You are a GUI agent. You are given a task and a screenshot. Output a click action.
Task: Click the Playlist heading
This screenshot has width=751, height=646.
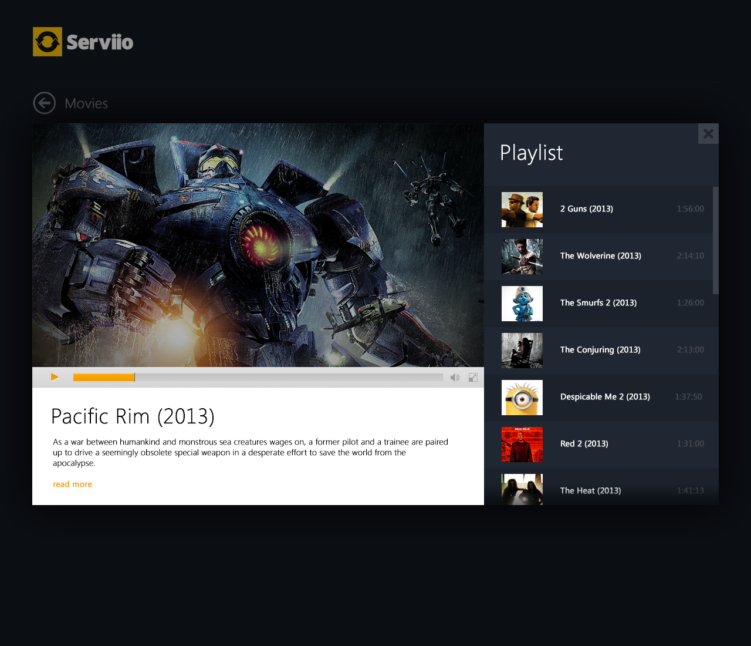tap(532, 153)
